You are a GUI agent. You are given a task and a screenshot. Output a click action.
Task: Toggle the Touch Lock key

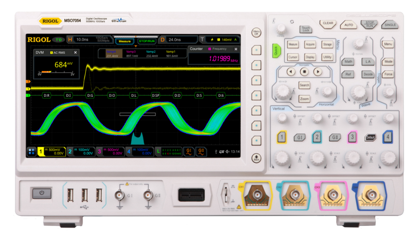[306, 29]
